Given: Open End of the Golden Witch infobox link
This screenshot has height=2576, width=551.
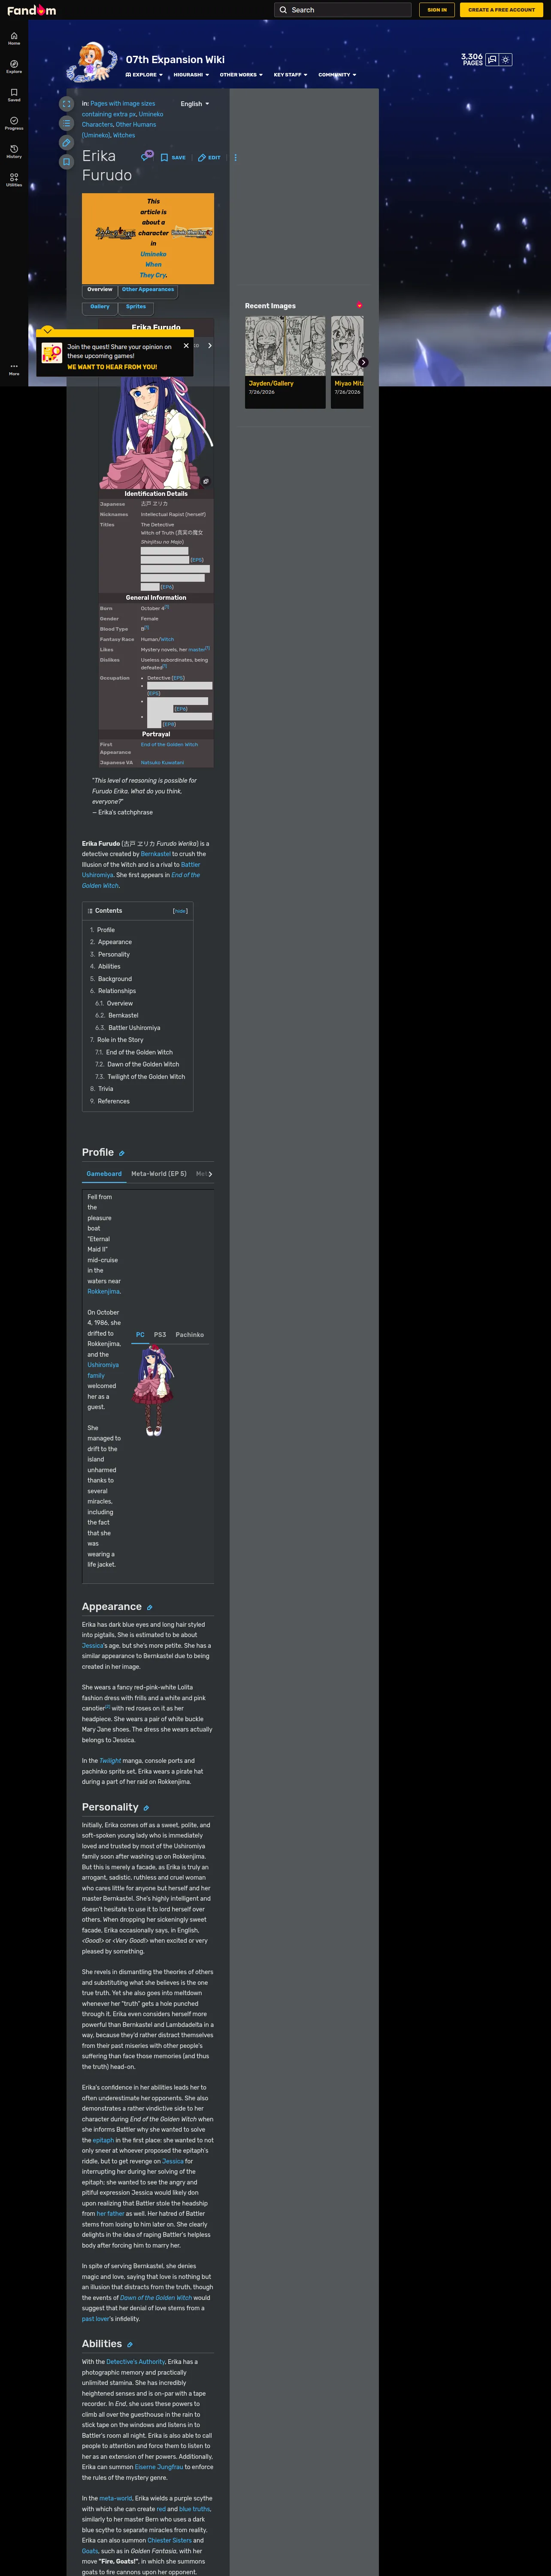Looking at the screenshot, I should click(x=169, y=744).
